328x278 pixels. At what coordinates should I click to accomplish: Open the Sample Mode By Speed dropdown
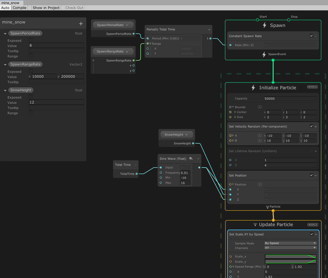pos(290,243)
